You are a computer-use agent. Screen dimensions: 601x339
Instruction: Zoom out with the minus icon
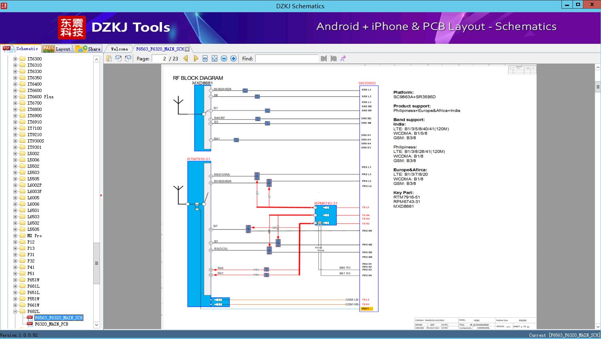224,58
